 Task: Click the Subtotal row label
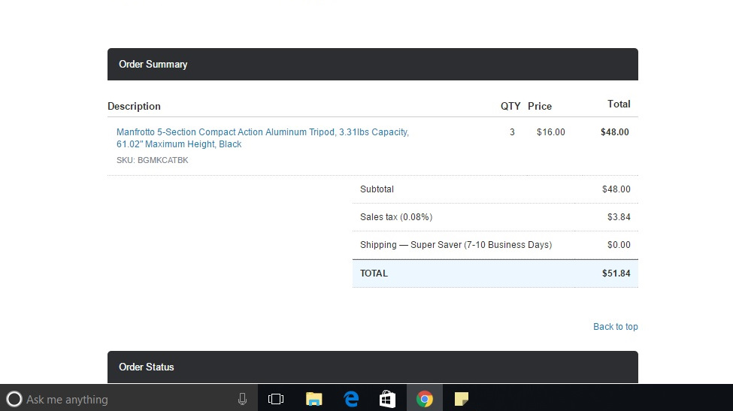tap(377, 189)
